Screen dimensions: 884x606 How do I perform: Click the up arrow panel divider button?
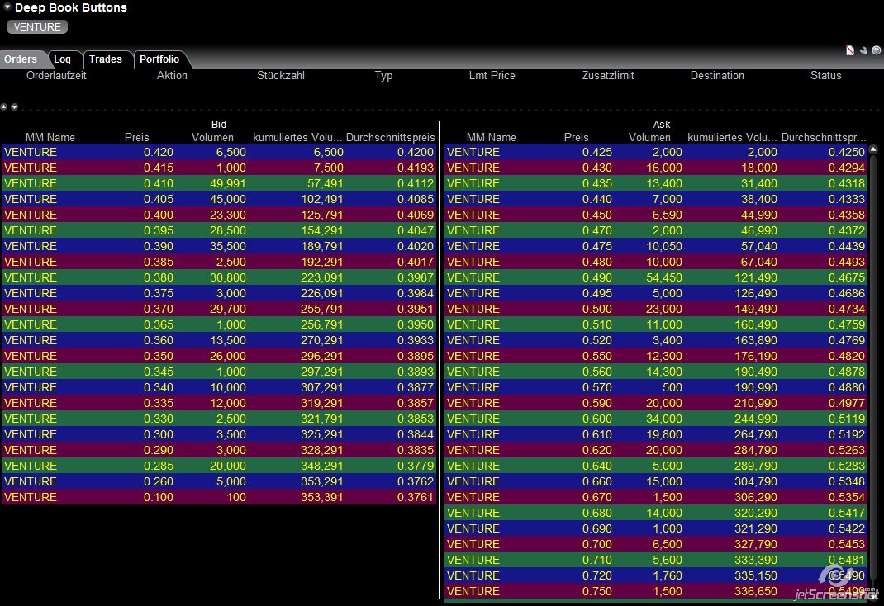(4, 107)
